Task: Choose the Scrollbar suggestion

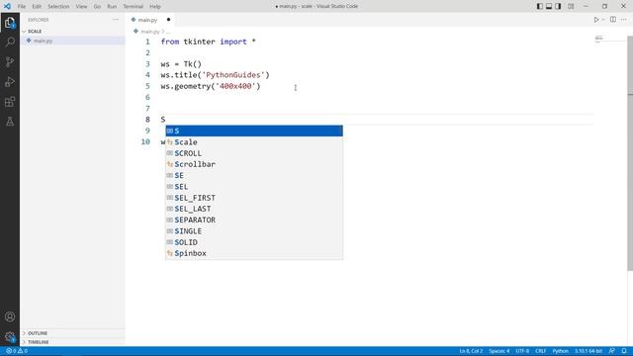Action: tap(254, 164)
